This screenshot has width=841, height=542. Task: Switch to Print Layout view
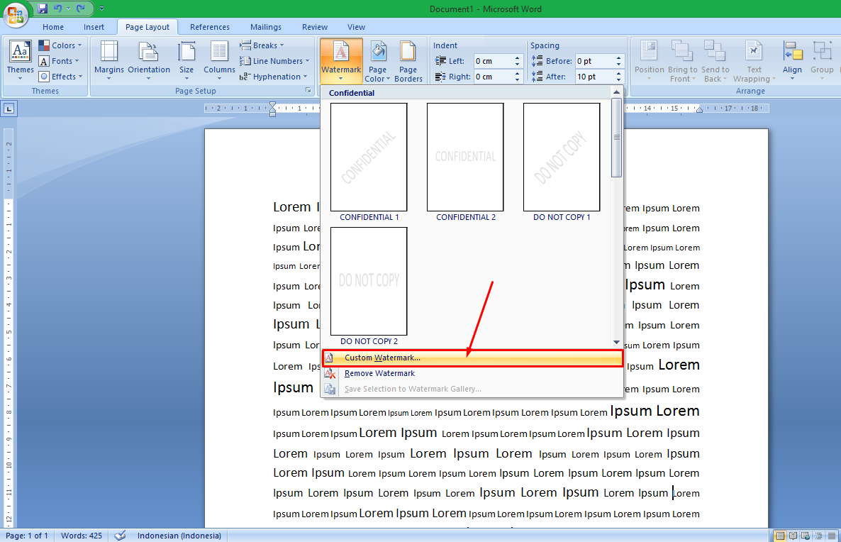[x=780, y=536]
